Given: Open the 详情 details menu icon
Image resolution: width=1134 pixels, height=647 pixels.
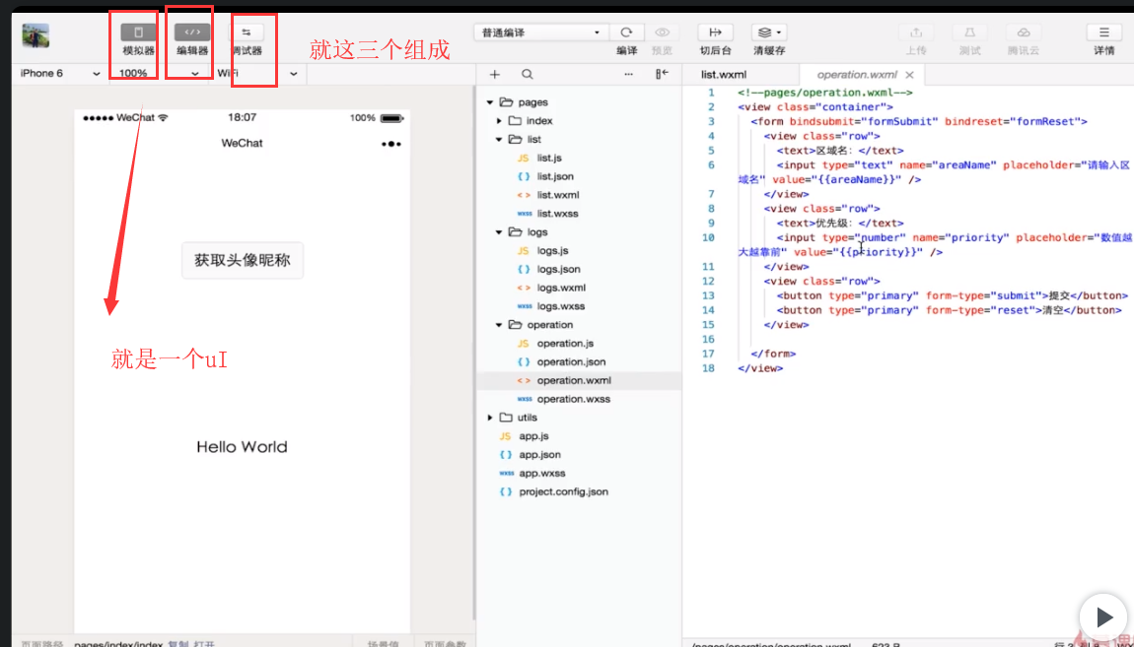Looking at the screenshot, I should tap(1103, 32).
